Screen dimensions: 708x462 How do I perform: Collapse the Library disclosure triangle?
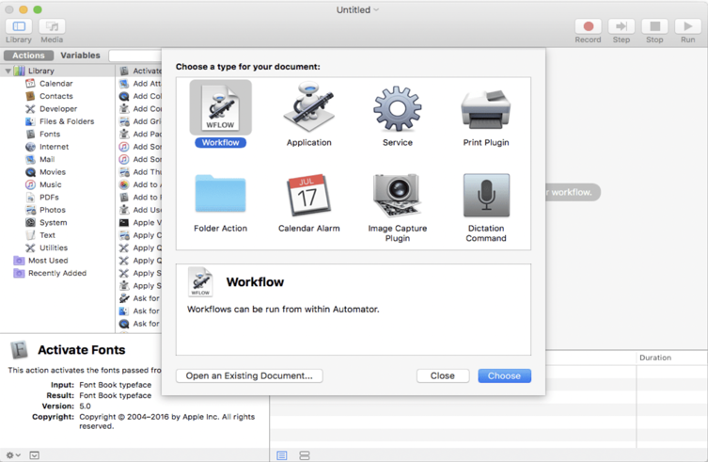point(8,71)
